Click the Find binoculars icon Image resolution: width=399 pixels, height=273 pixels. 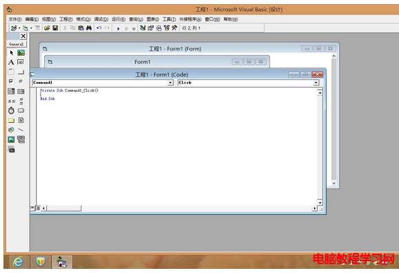tap(89, 28)
